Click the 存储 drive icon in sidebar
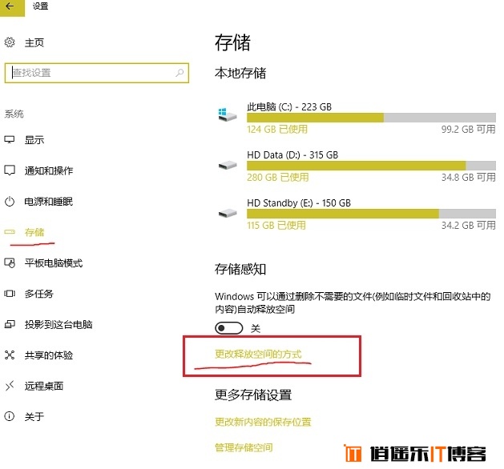Image resolution: width=504 pixels, height=469 pixels. click(x=10, y=232)
